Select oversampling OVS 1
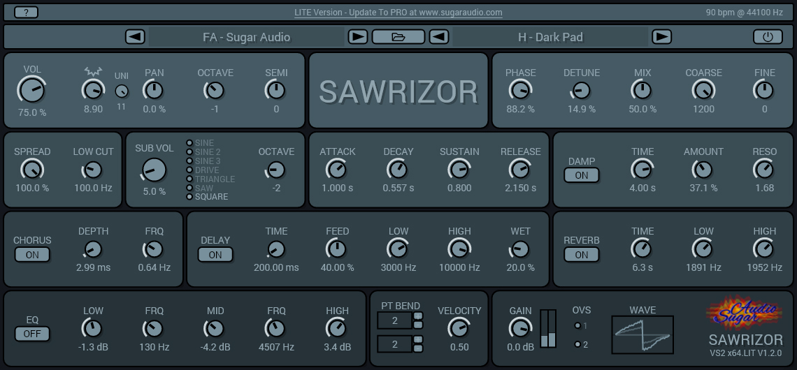The width and height of the screenshot is (797, 370). click(x=580, y=326)
